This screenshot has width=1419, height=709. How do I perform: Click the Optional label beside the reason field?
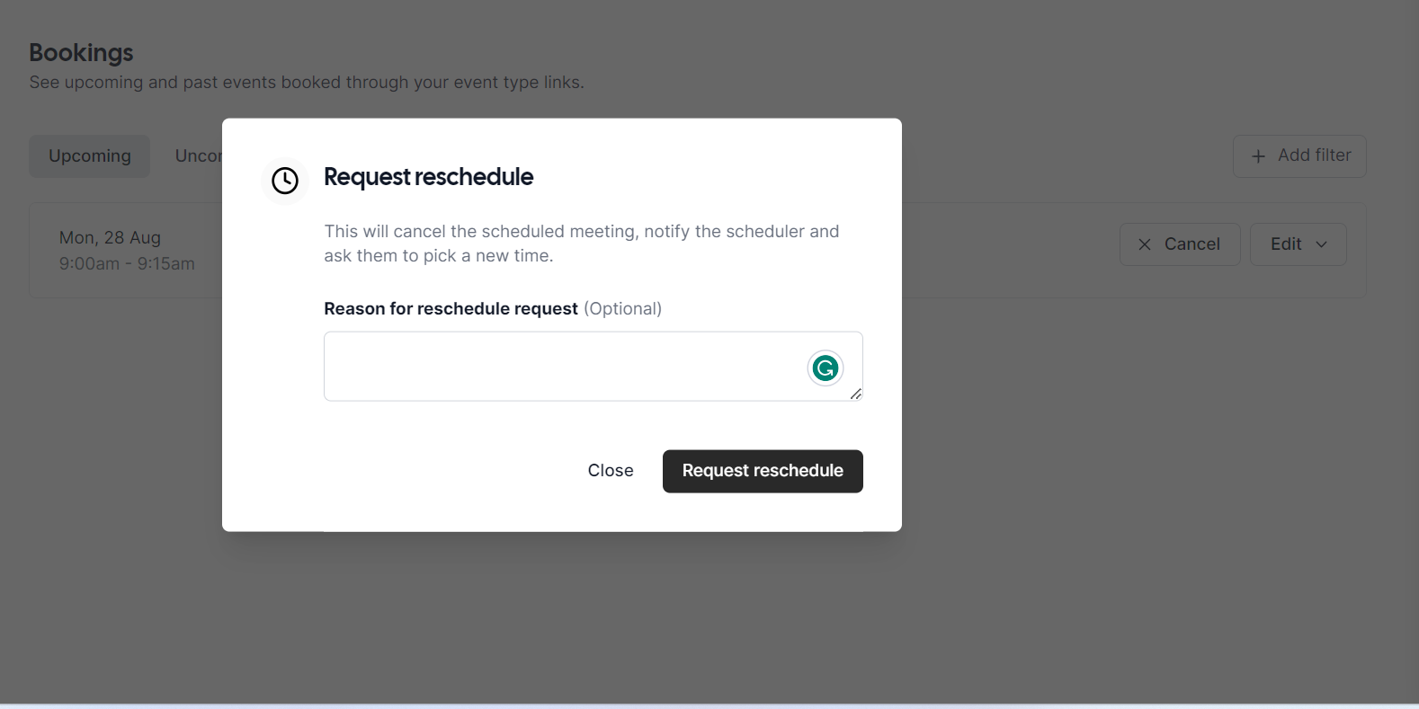click(x=622, y=308)
